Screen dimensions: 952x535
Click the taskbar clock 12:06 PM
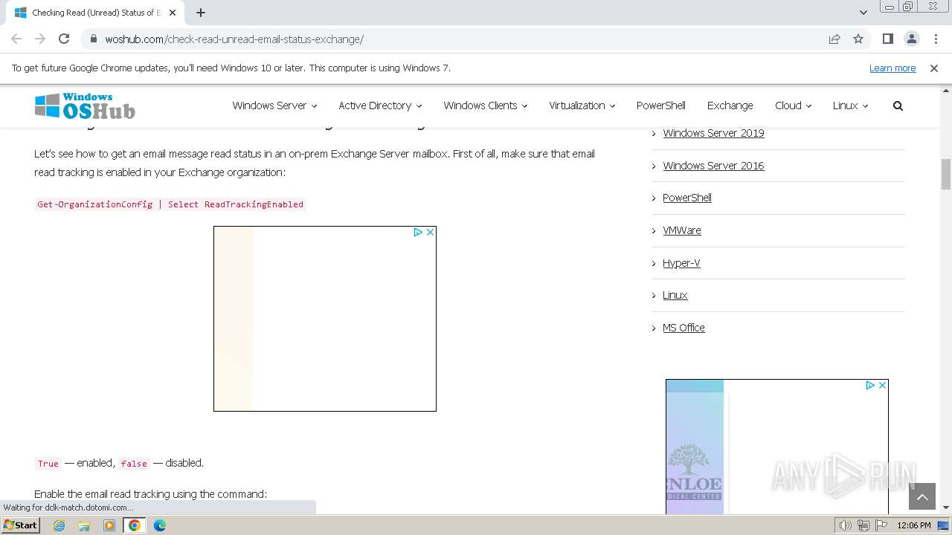(914, 525)
